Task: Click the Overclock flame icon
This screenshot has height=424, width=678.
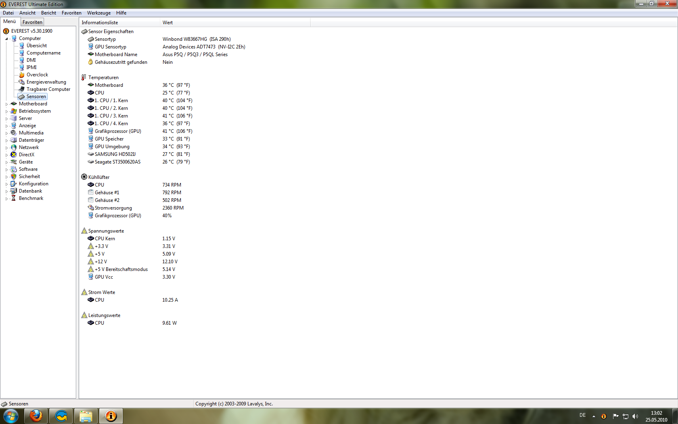Action: (22, 75)
